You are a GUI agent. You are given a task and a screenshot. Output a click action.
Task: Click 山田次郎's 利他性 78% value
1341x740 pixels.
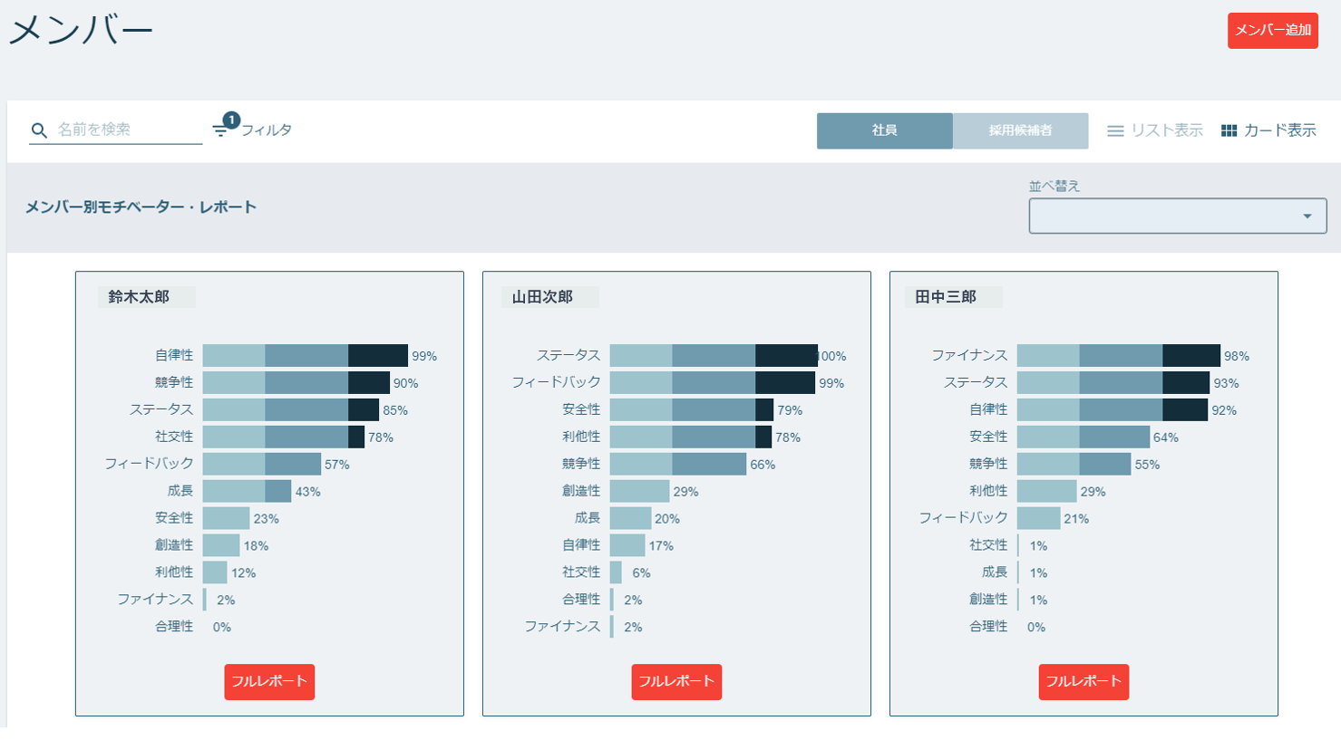(788, 437)
